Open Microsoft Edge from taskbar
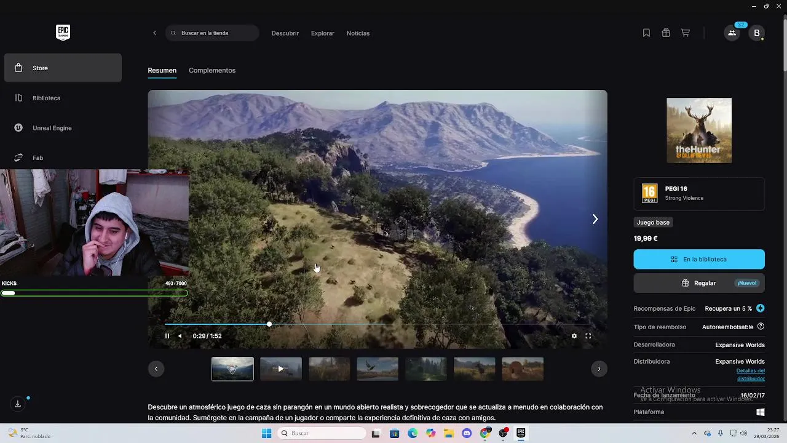The image size is (787, 443). 413,434
